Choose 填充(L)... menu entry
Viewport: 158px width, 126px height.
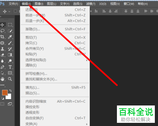[55, 87]
